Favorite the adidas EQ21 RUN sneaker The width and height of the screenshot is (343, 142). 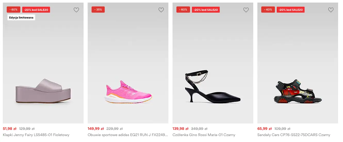[161, 10]
